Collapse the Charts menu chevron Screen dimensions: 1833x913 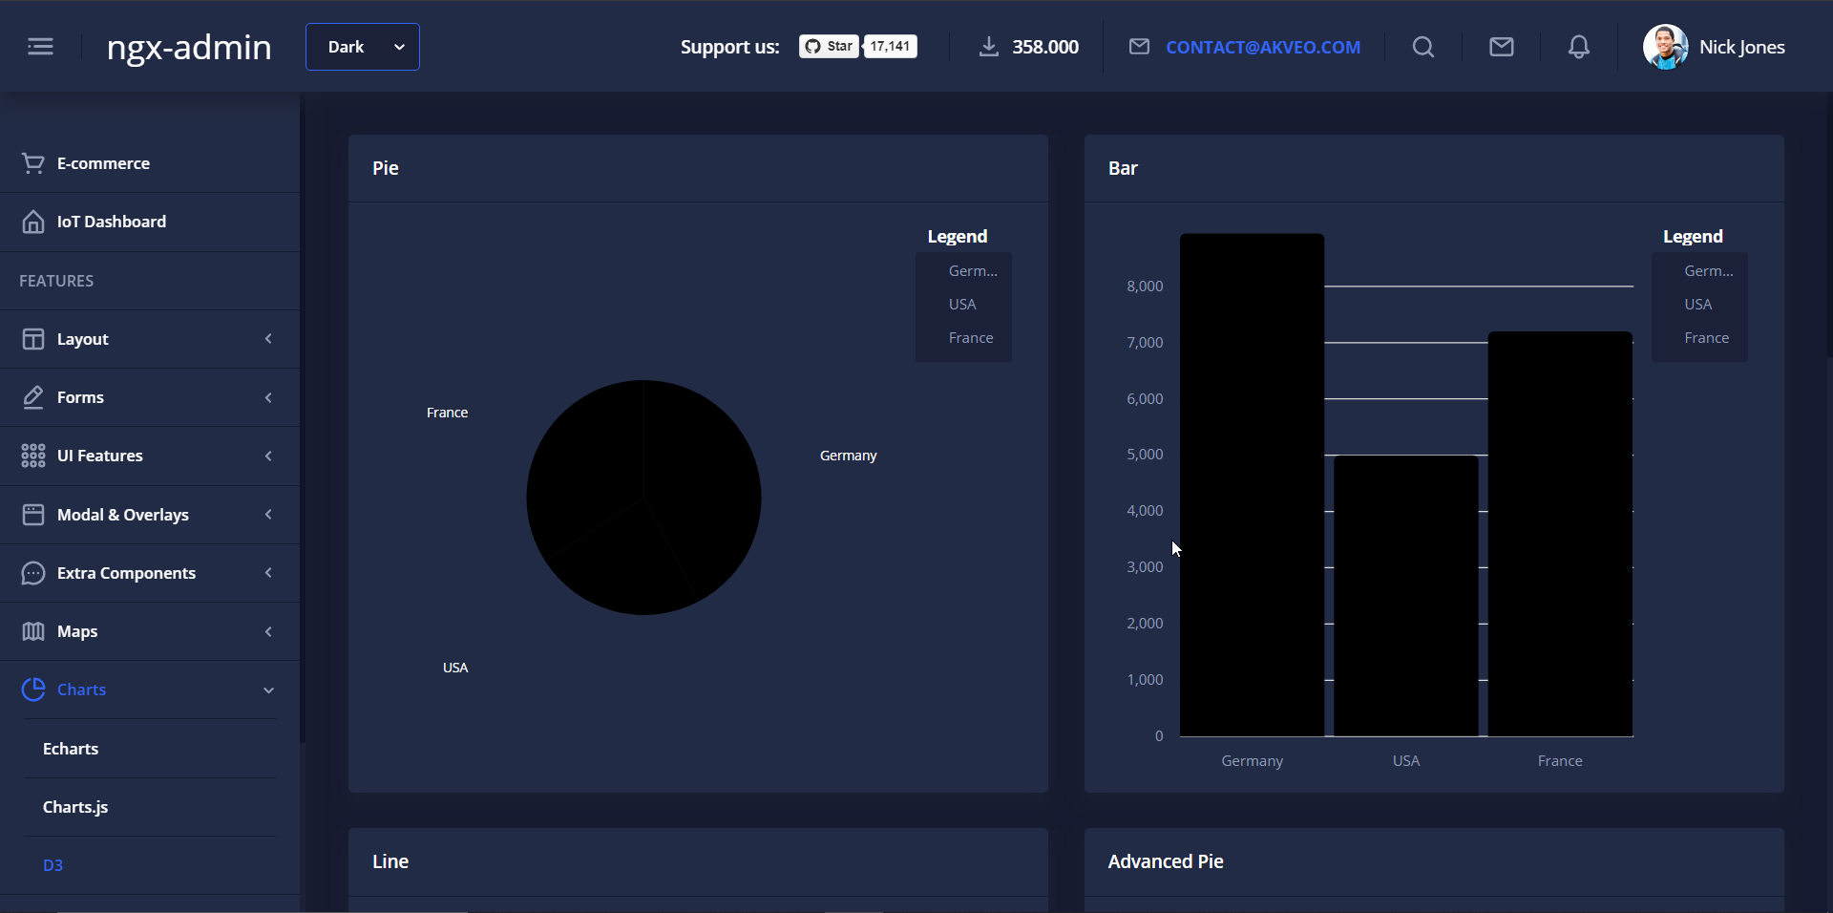[268, 690]
